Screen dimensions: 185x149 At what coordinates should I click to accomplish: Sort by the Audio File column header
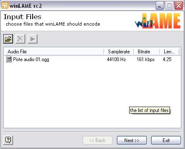tap(54, 52)
